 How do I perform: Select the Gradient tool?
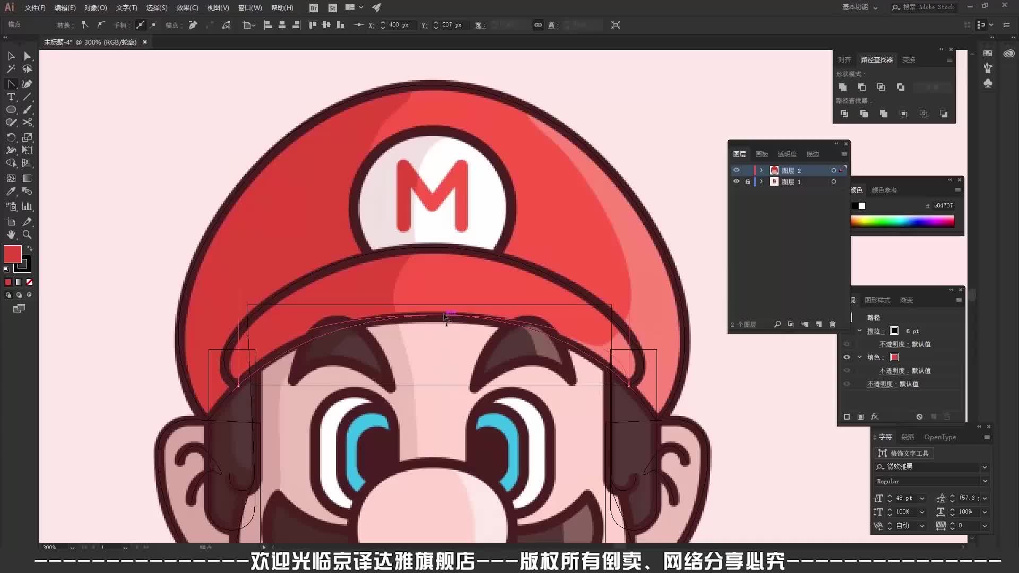click(x=27, y=178)
